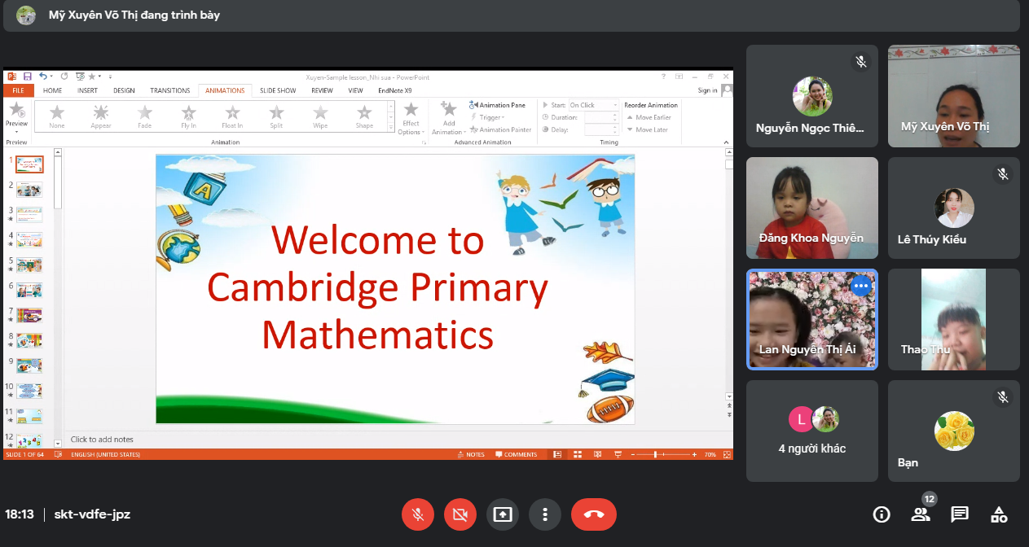1029x547 pixels.
Task: Open the chat panel icon
Action: coord(960,514)
